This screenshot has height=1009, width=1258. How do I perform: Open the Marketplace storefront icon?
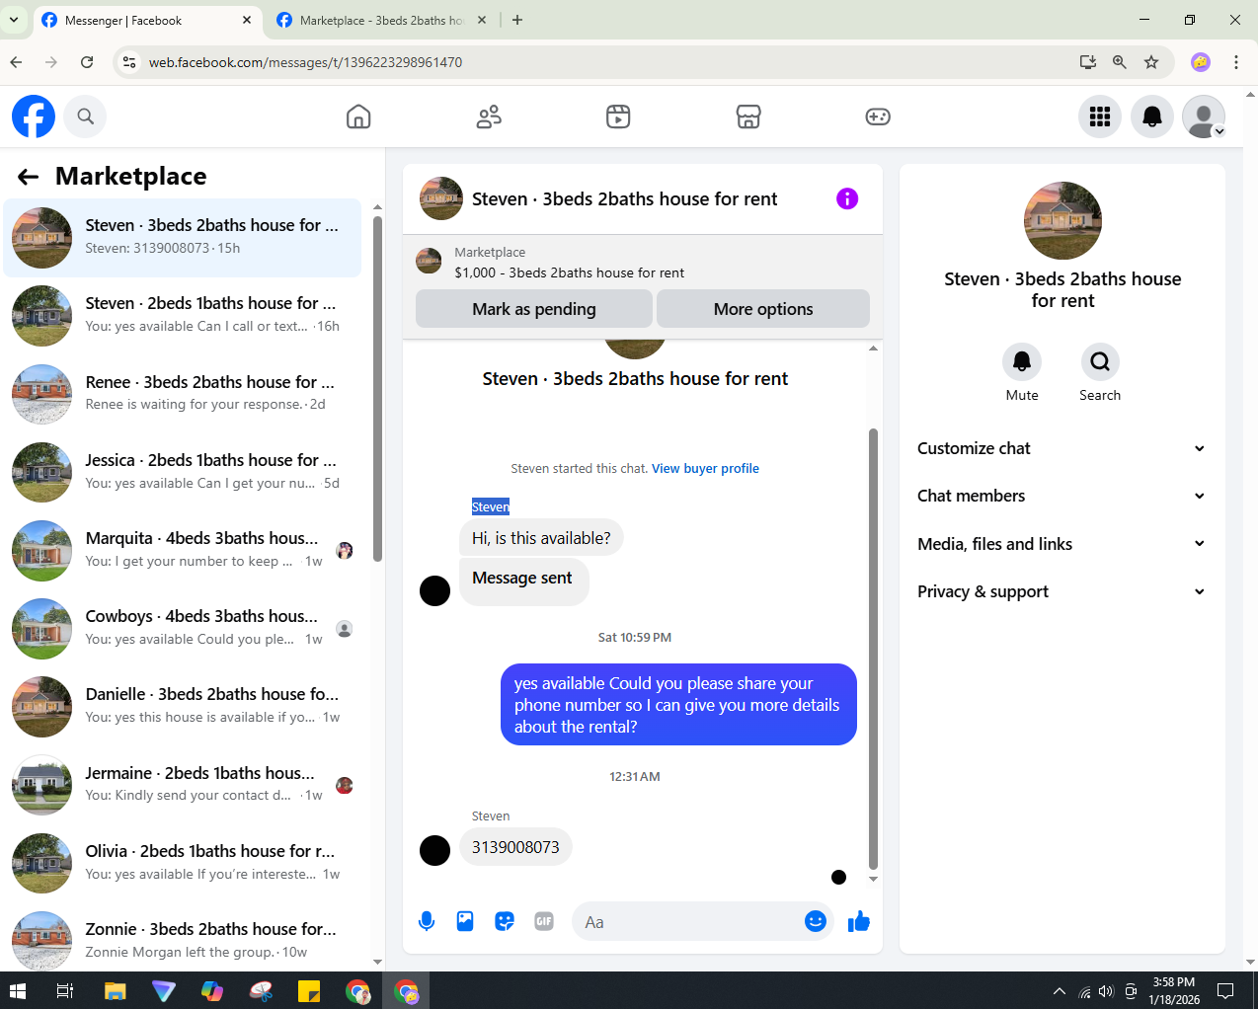[x=748, y=116]
